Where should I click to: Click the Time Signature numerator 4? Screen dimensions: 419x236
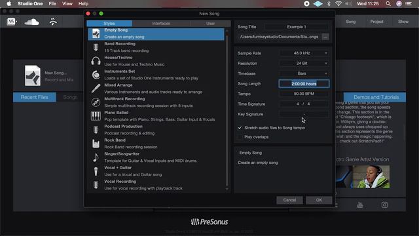(x=298, y=104)
